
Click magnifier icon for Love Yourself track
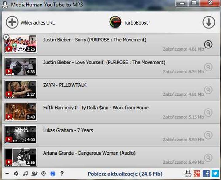[x=208, y=67]
